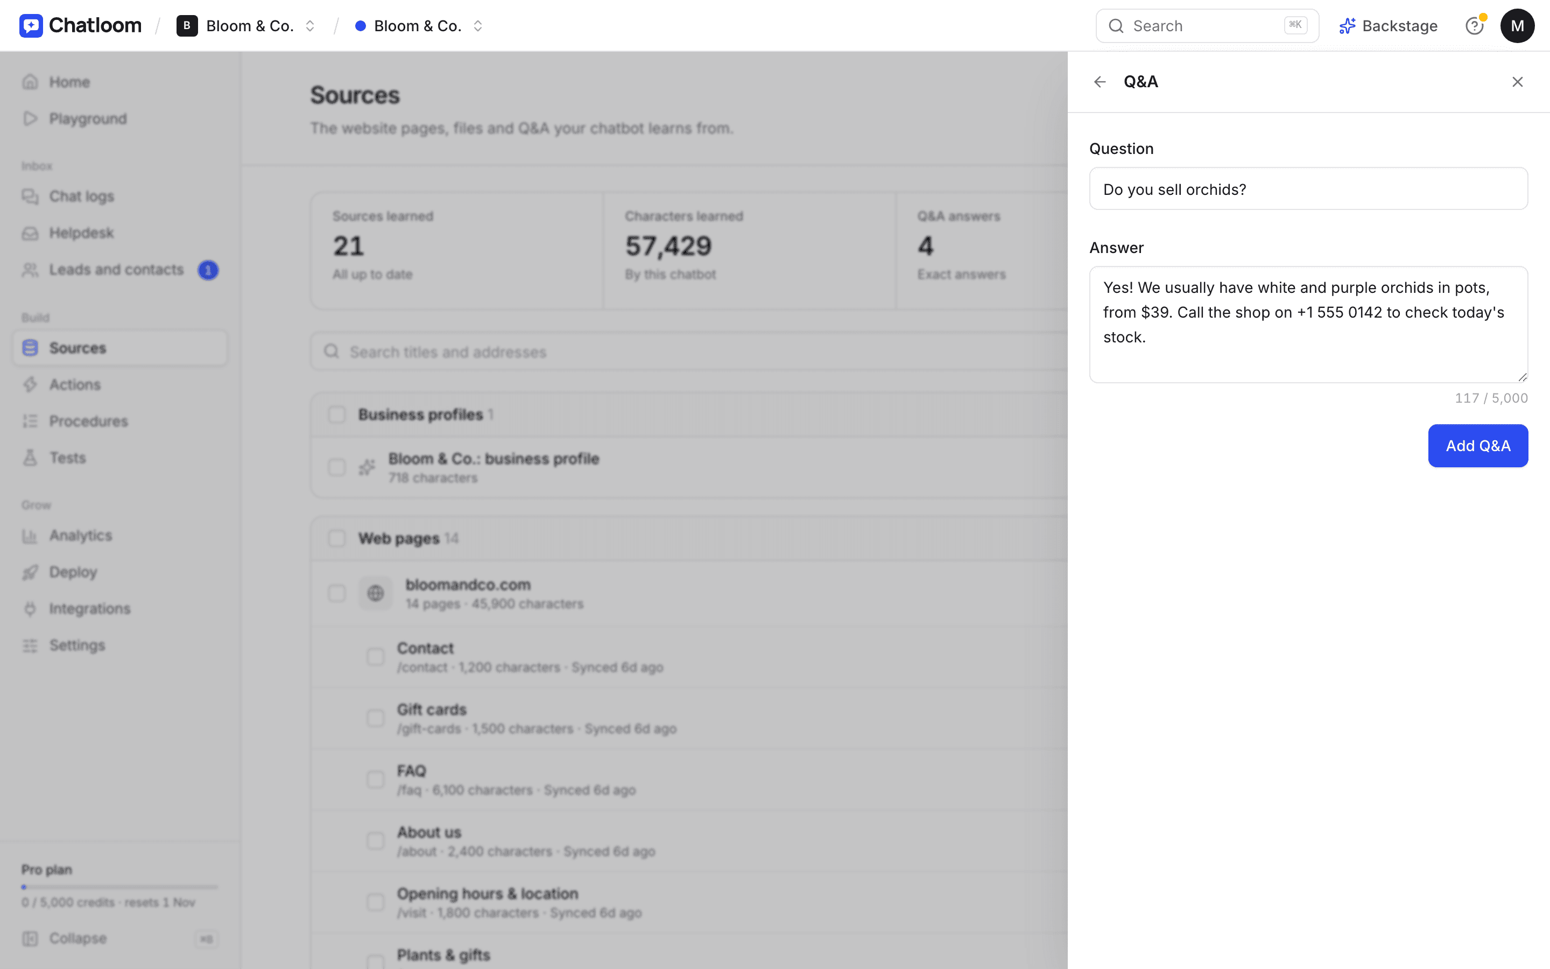1550x969 pixels.
Task: Open Backstage from the sparkle icon
Action: click(1348, 26)
